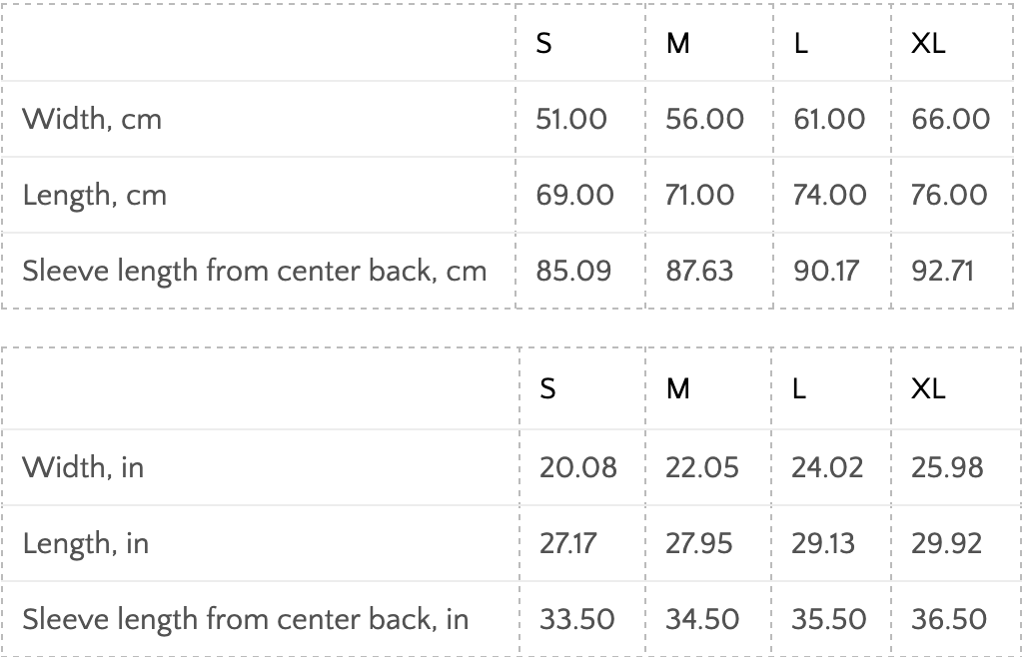Select the 90.17 sleeve length cell
The width and height of the screenshot is (1023, 657).
click(825, 271)
